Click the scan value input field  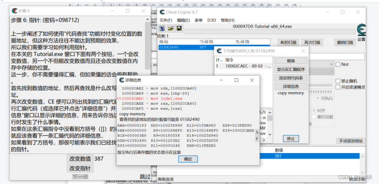(336, 56)
